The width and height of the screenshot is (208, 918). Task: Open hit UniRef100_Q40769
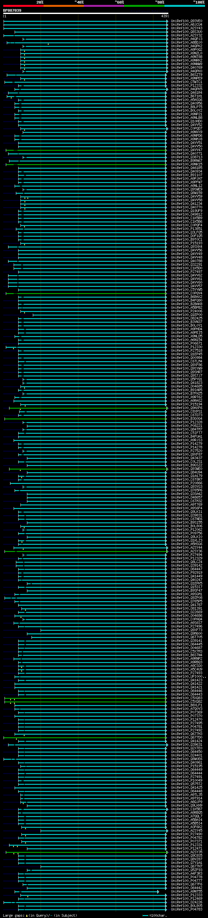187,67
